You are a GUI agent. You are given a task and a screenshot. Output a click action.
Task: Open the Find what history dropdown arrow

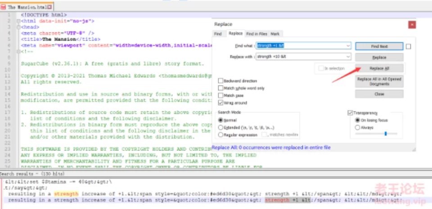[x=348, y=46]
